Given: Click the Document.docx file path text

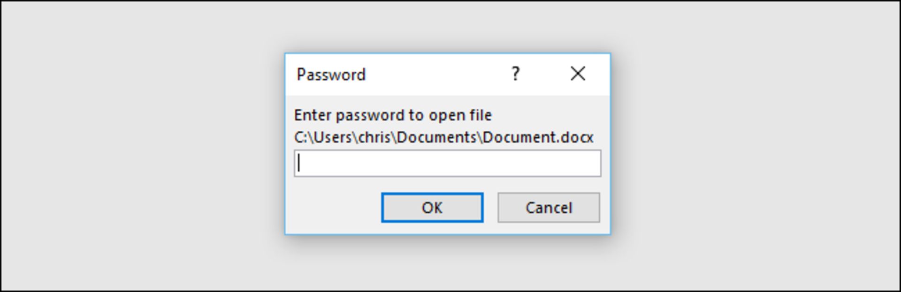Looking at the screenshot, I should coord(443,137).
